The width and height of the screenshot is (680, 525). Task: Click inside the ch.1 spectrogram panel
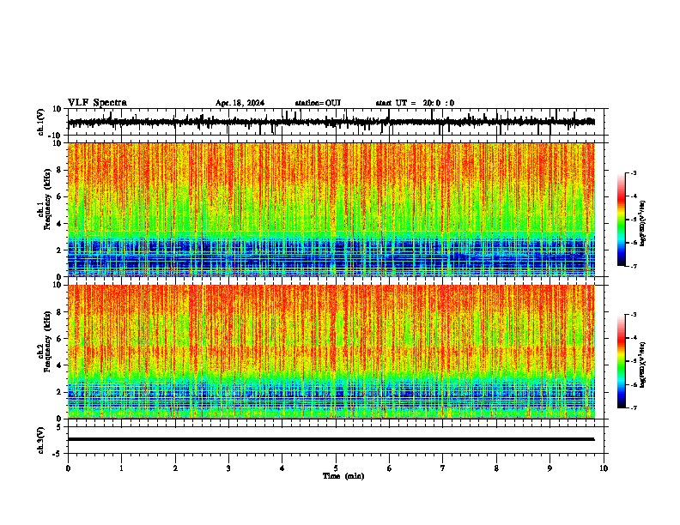[x=331, y=209]
